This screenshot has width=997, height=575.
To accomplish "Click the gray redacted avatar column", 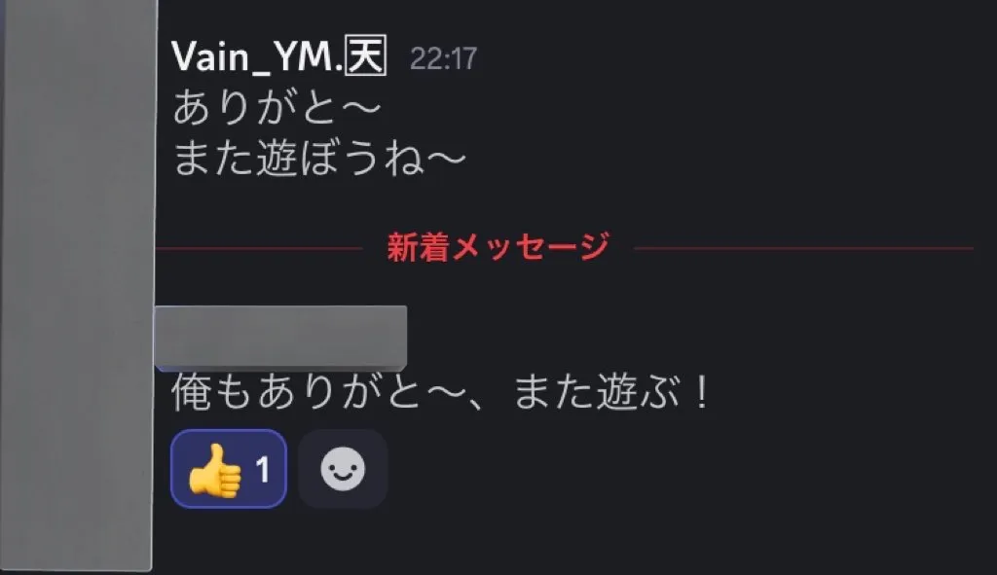I will pyautogui.click(x=78, y=286).
